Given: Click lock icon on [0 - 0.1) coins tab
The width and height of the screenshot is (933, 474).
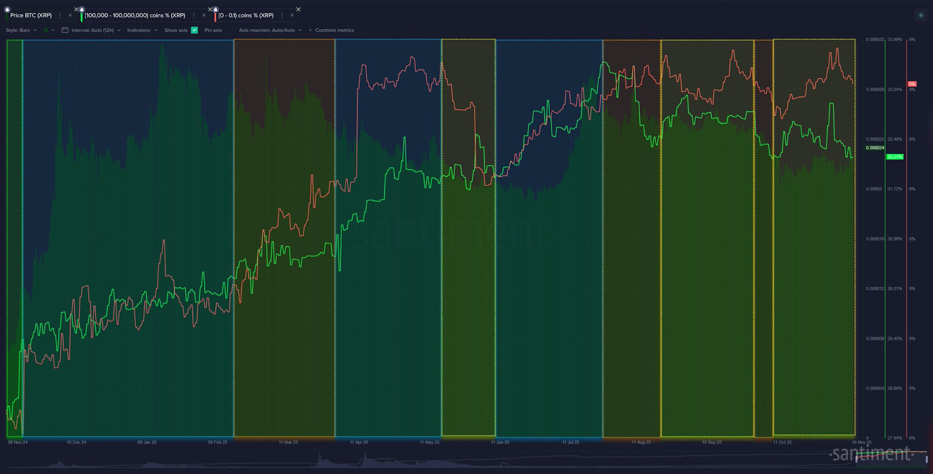Looking at the screenshot, I should coord(215,9).
